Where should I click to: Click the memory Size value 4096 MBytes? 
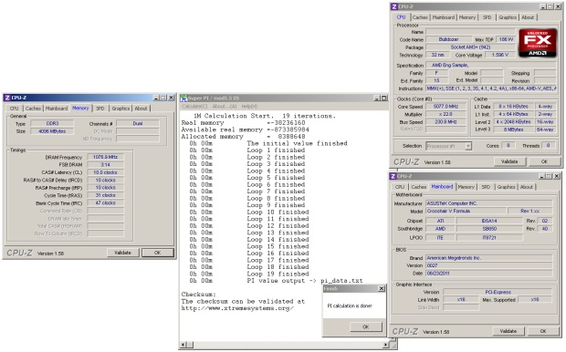52,131
